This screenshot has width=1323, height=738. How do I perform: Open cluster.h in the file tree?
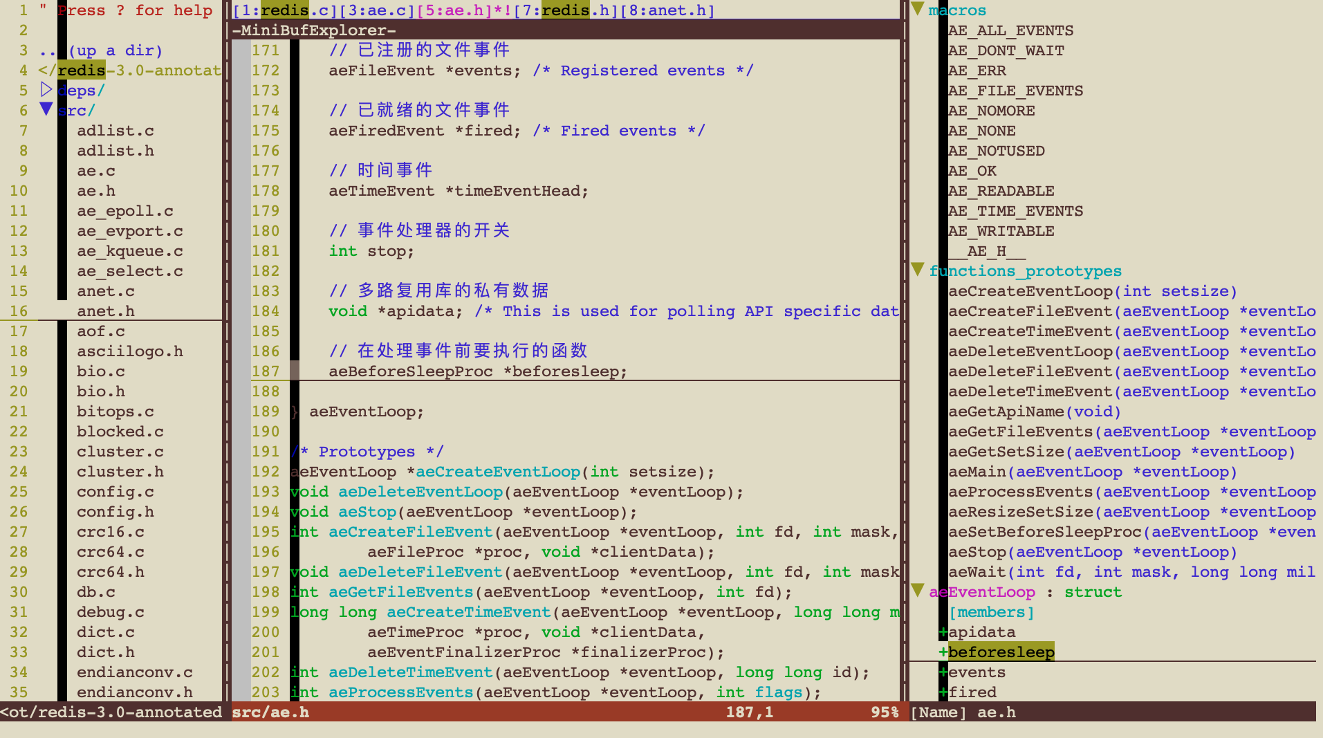(x=120, y=472)
